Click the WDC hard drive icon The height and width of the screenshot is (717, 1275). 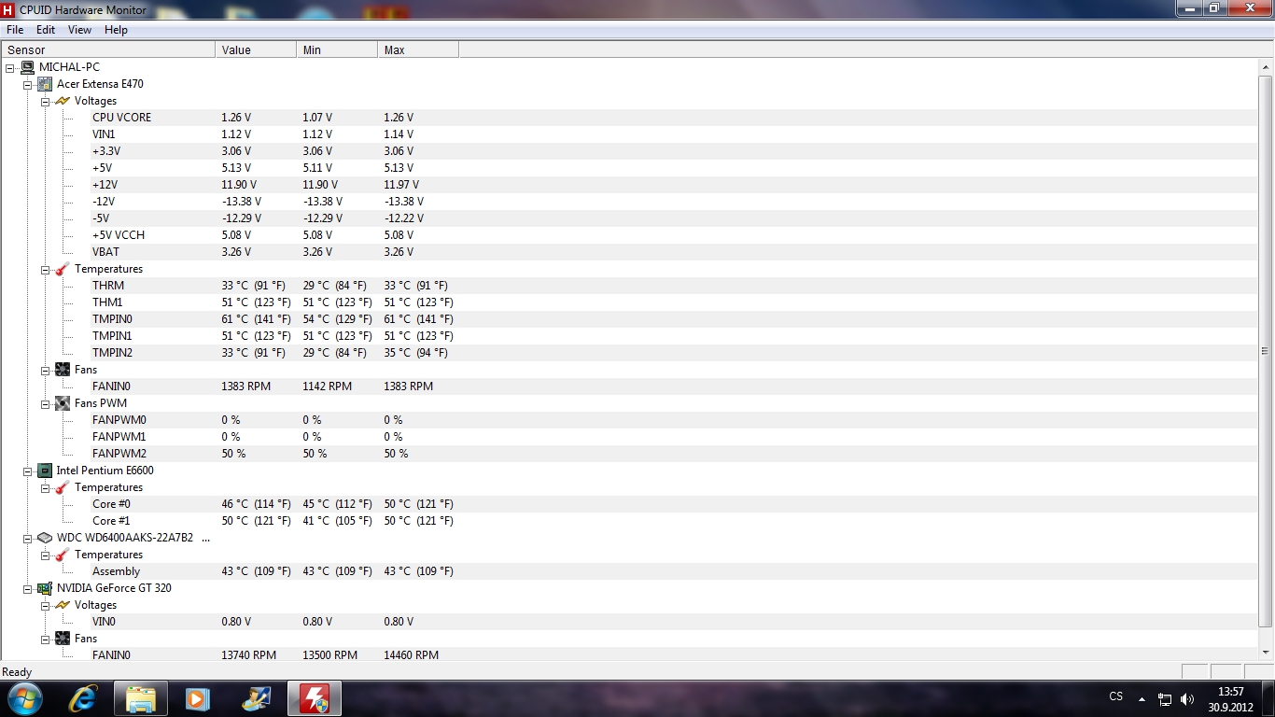(45, 538)
